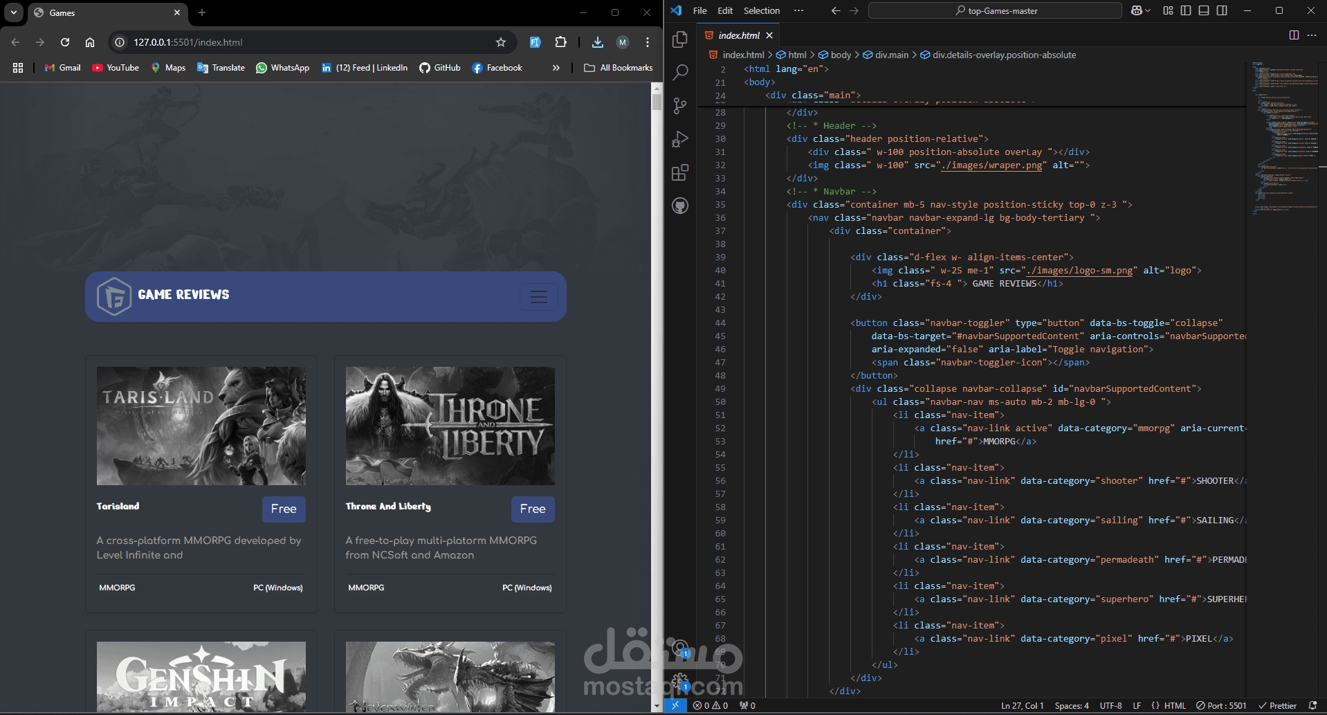This screenshot has width=1327, height=715.
Task: Open the GitHub bookmark in Chrome
Action: (439, 68)
